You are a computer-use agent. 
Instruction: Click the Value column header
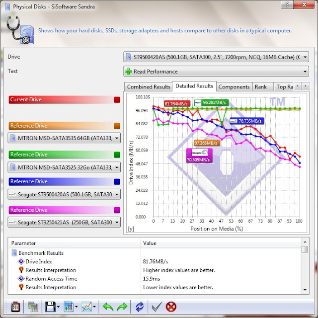coord(221,243)
